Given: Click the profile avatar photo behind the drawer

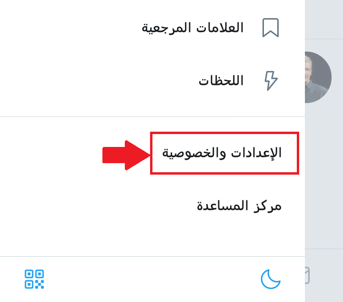Looking at the screenshot, I should [318, 77].
